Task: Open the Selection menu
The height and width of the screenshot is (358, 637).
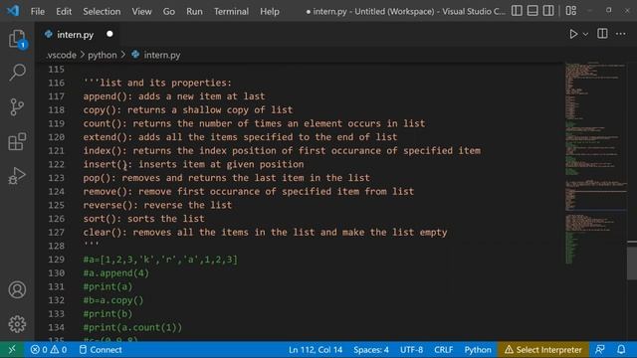Action: point(102,11)
